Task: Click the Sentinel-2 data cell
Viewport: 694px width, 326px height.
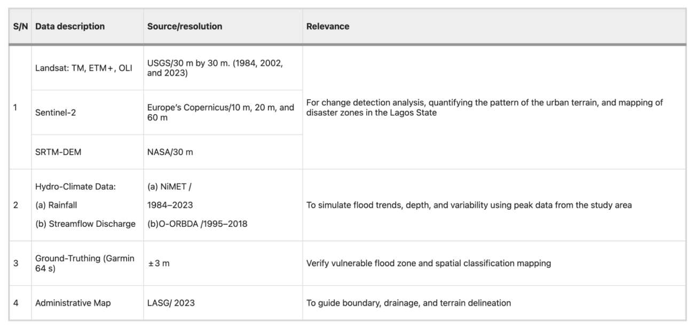Action: (56, 112)
